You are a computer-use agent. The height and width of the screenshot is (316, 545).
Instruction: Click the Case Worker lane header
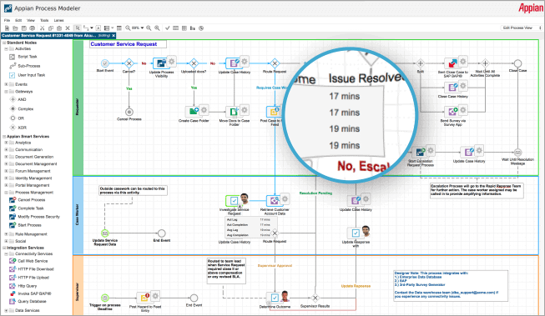(78, 216)
